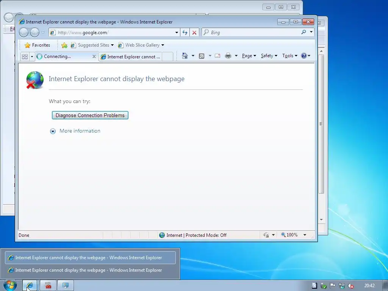
Task: Click the Search magnifier button
Action: click(304, 32)
